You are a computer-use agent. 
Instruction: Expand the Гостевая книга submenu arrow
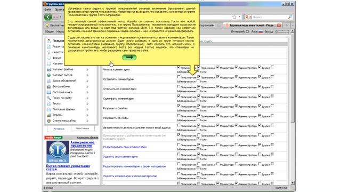[87, 92]
